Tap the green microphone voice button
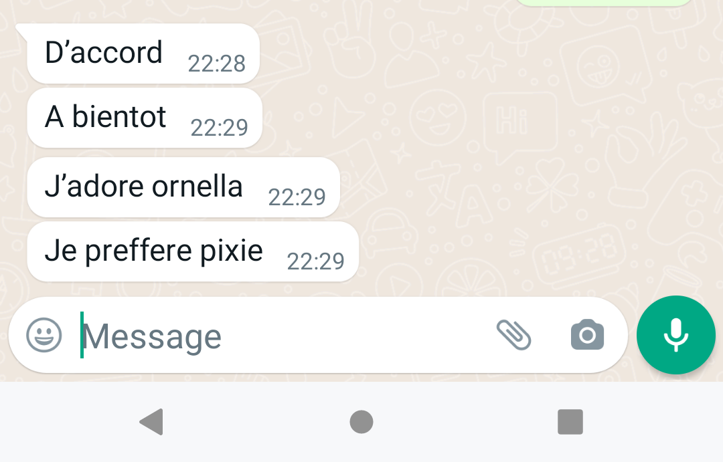 point(675,335)
